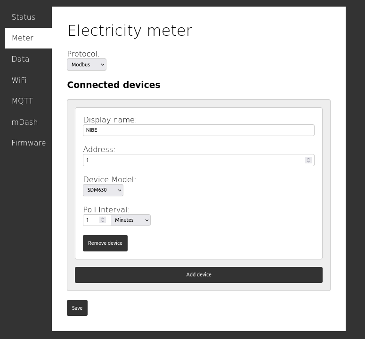This screenshot has width=365, height=339.
Task: Expand the Minutes unit dropdown
Action: point(131,220)
